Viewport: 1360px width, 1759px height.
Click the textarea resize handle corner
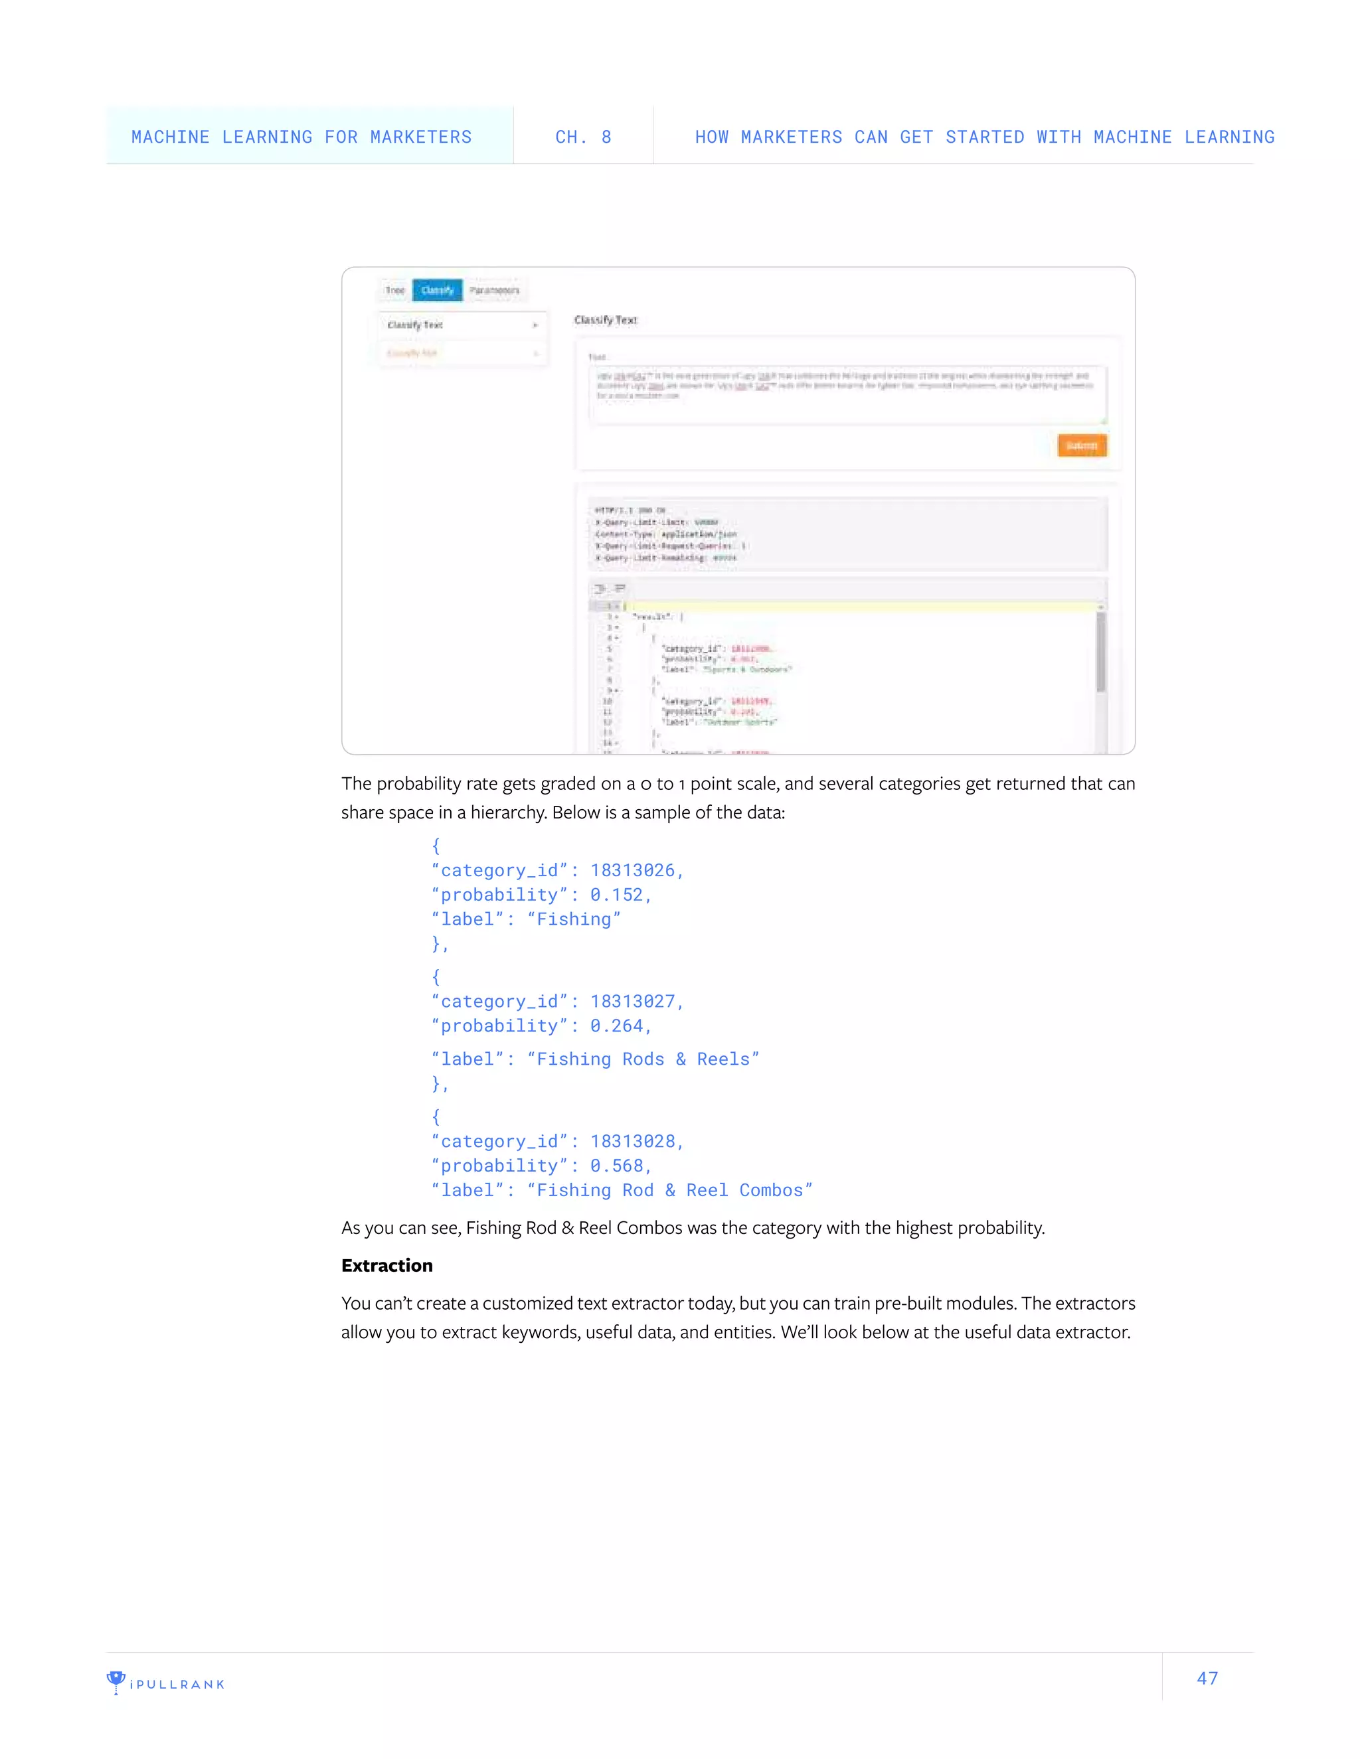(1103, 420)
